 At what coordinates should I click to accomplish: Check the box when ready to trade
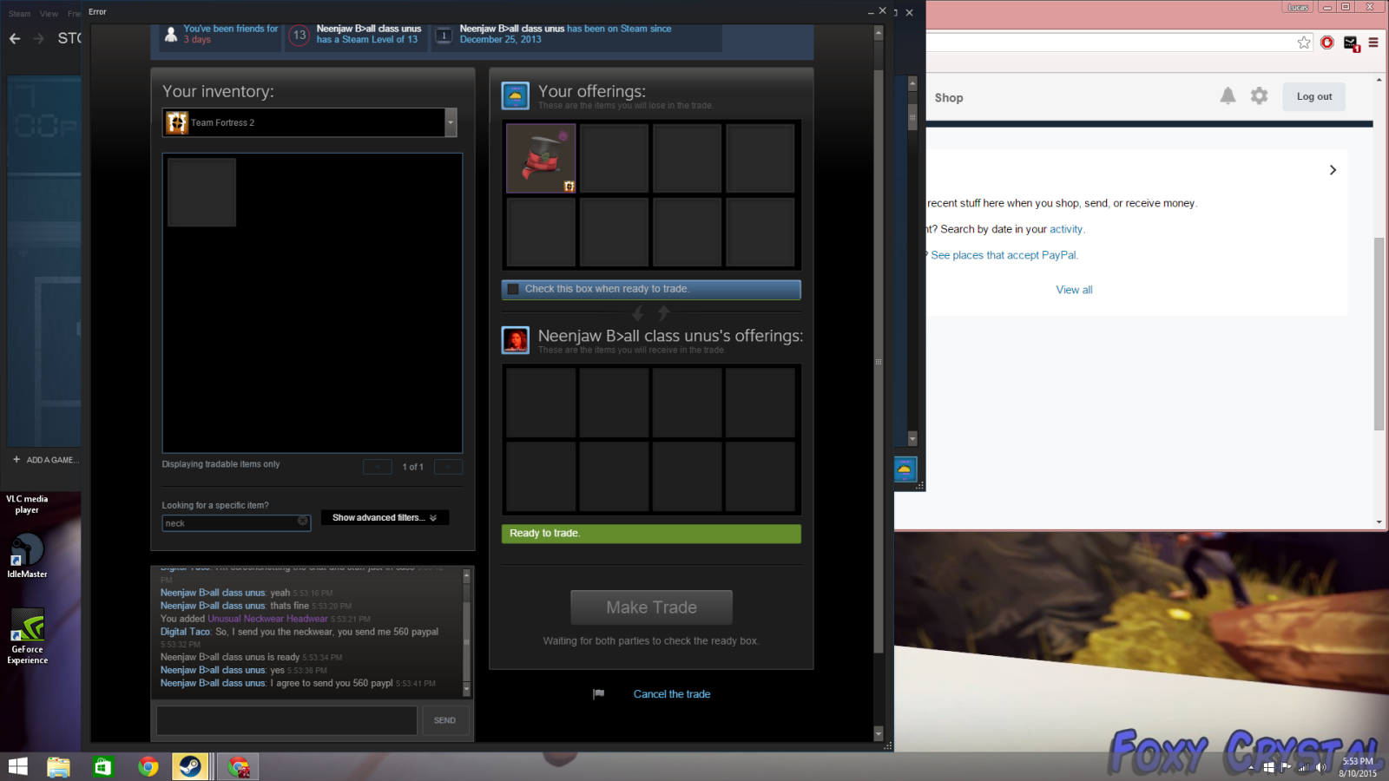point(514,289)
